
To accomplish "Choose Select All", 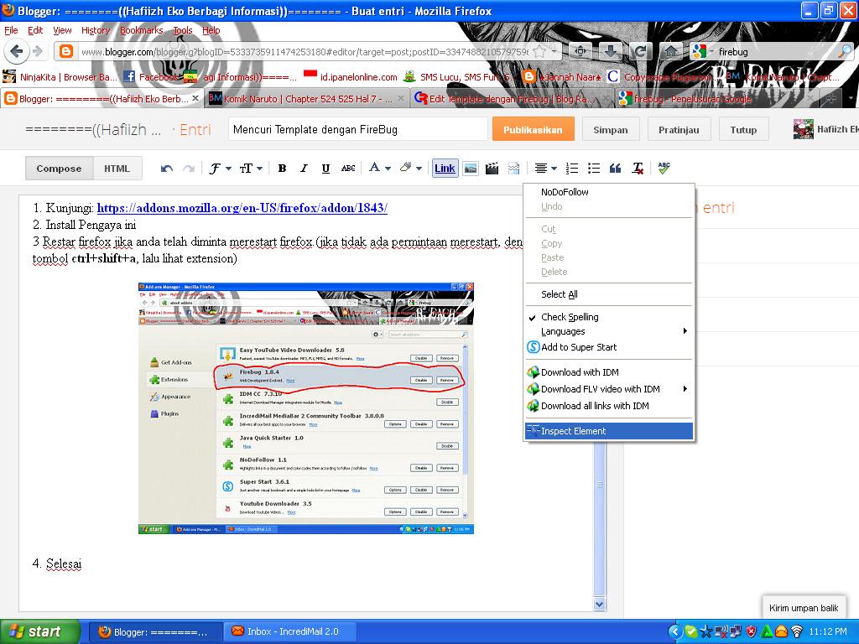I will point(609,294).
